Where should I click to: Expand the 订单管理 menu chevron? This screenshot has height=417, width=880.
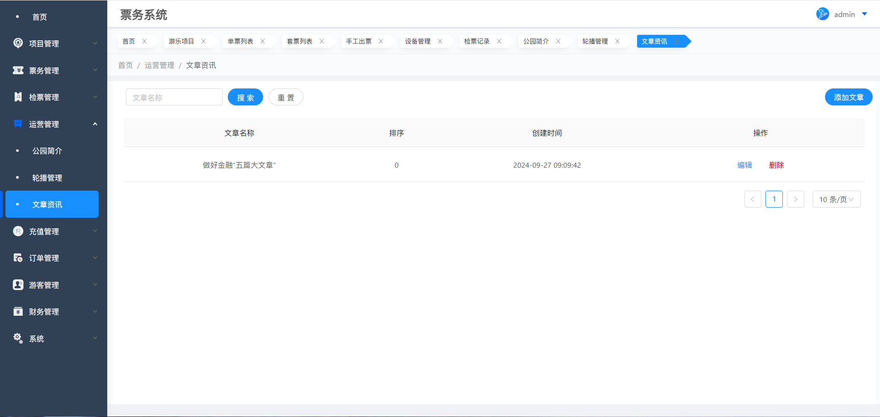95,258
